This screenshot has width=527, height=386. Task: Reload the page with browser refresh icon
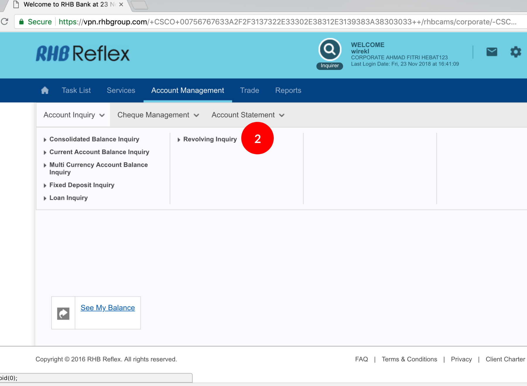pyautogui.click(x=5, y=22)
